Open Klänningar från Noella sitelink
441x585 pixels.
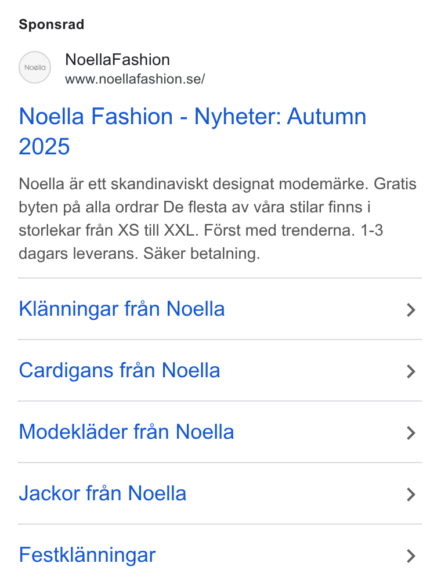click(122, 309)
